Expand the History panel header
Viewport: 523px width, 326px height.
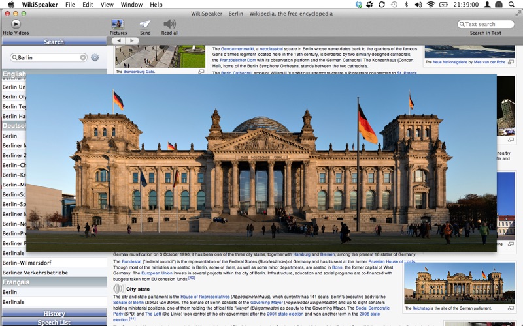(x=54, y=314)
